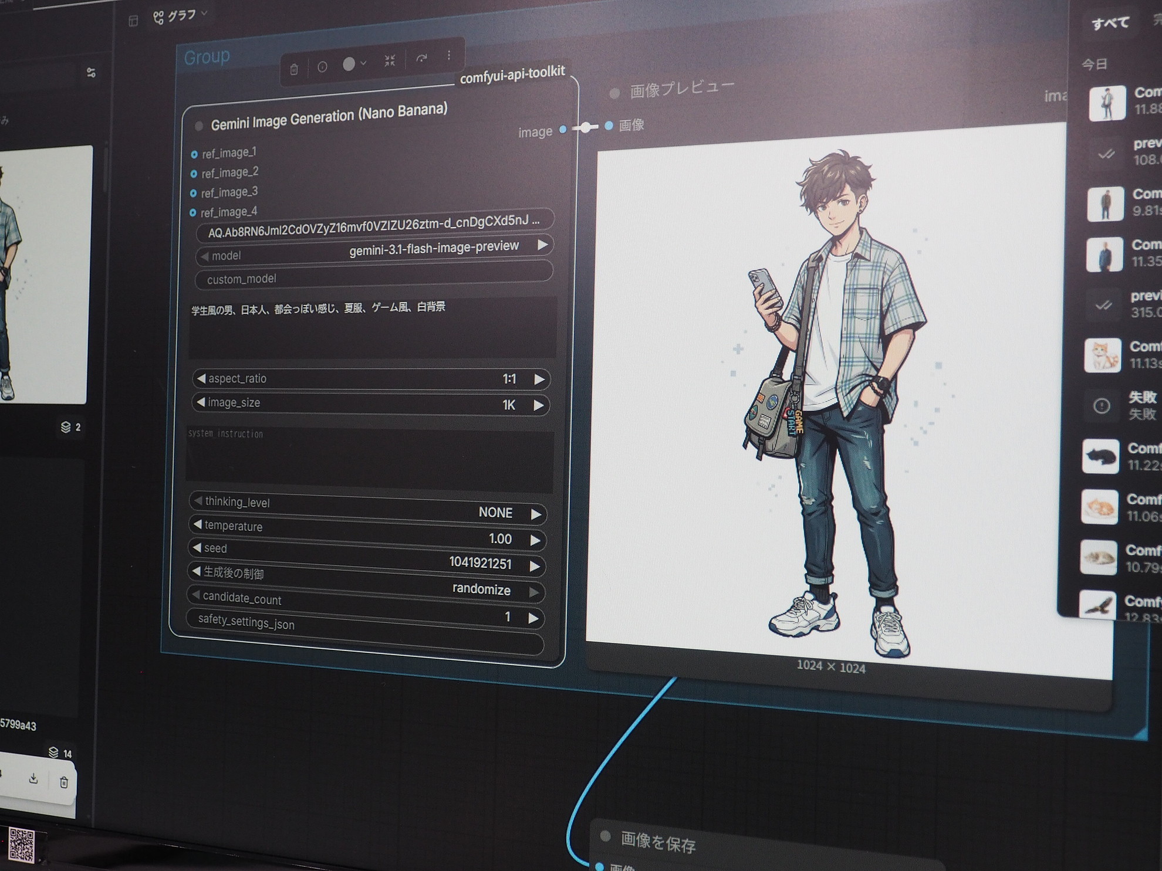Decrease candidate_count with the left arrow
This screenshot has height=871, width=1162.
click(x=195, y=595)
